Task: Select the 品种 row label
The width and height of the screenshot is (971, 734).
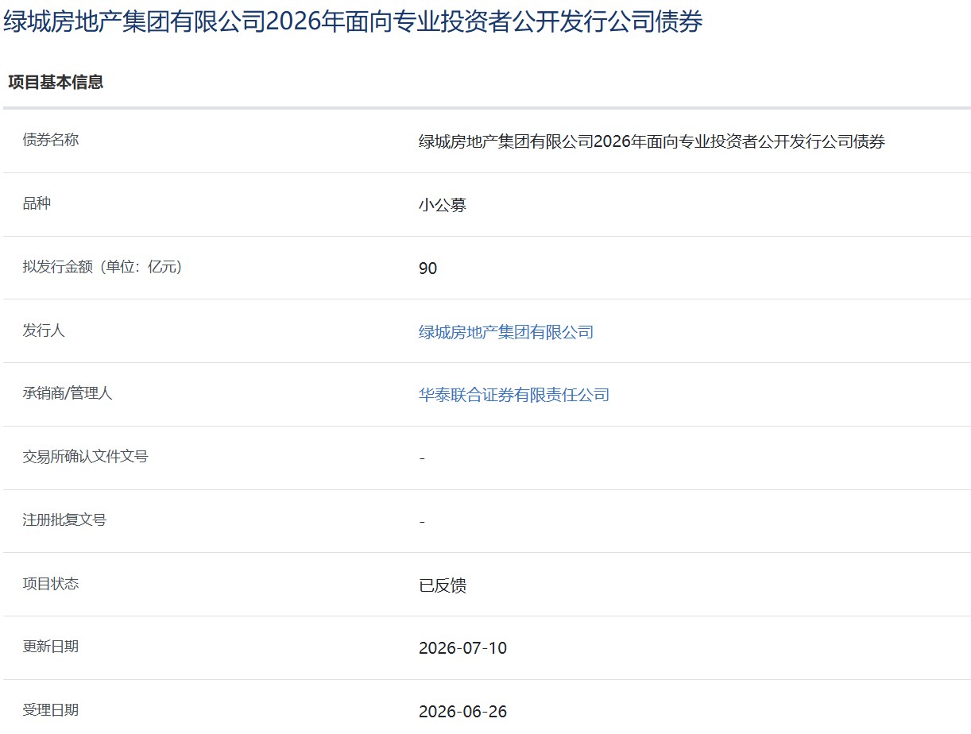Action: 37,203
